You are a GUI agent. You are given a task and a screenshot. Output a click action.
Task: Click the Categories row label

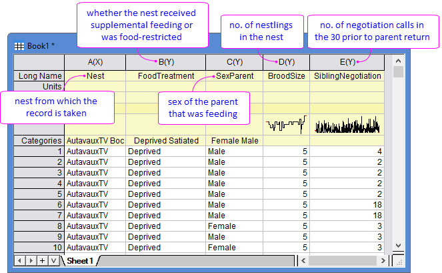point(39,141)
